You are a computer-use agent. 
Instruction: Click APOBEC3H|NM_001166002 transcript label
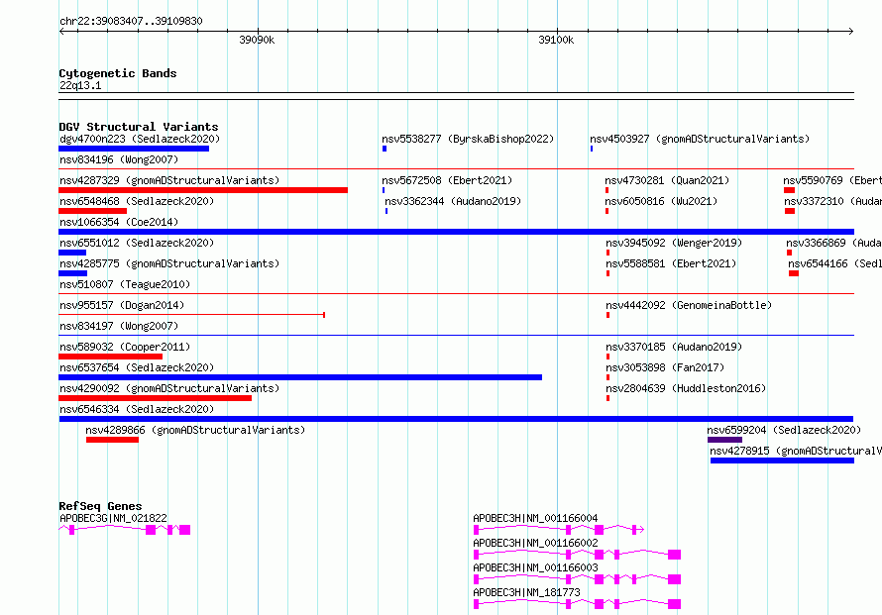(x=535, y=543)
